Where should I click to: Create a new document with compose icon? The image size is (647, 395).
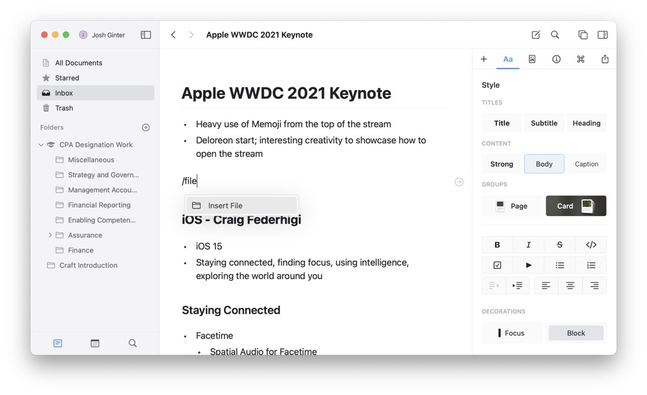coord(536,35)
